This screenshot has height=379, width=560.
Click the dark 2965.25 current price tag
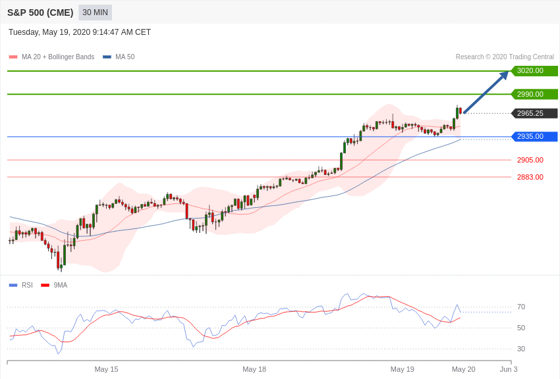[x=534, y=113]
